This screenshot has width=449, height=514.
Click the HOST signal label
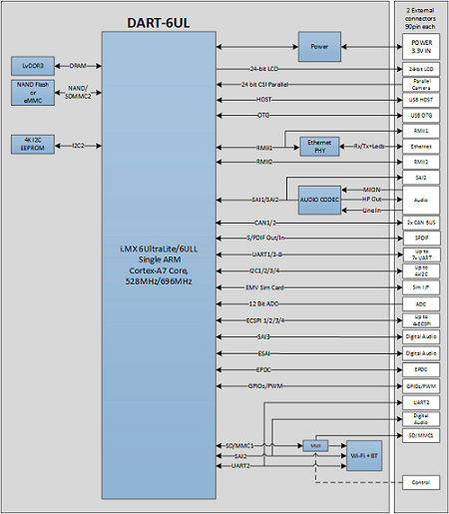tap(264, 100)
